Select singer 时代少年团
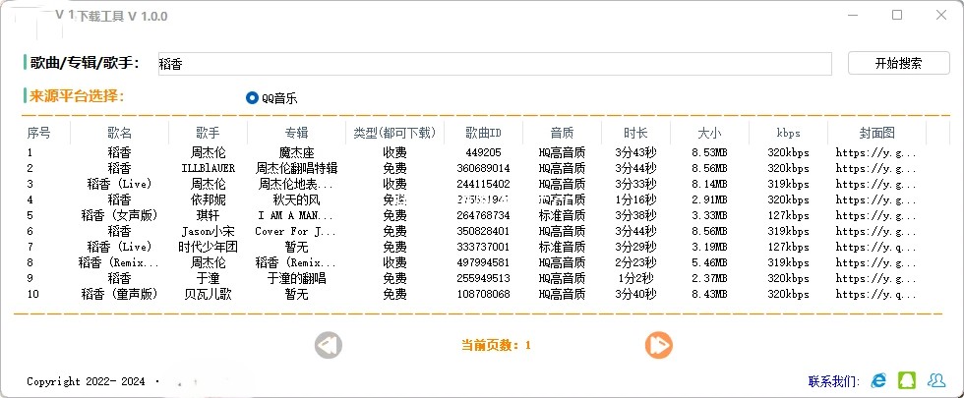 click(x=208, y=247)
